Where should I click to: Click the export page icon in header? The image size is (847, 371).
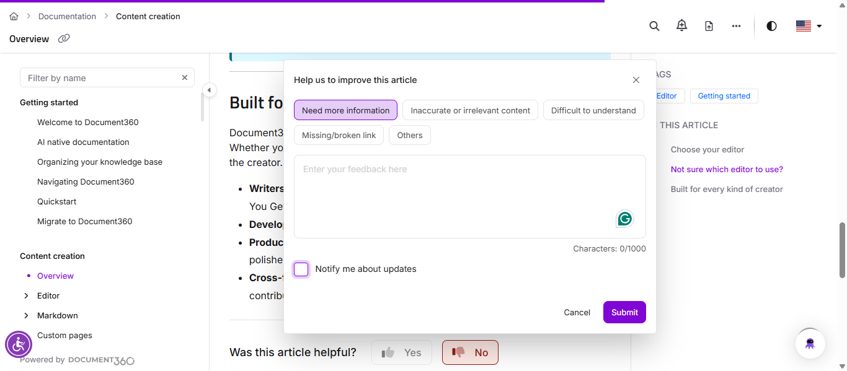709,26
